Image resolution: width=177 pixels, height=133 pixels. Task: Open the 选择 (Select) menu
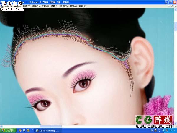[x=45, y=6]
